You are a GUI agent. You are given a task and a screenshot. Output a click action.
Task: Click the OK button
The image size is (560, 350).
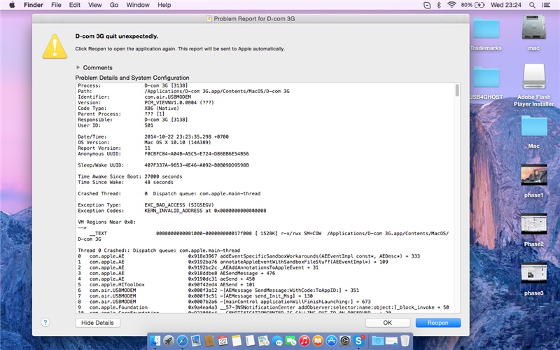coord(387,323)
